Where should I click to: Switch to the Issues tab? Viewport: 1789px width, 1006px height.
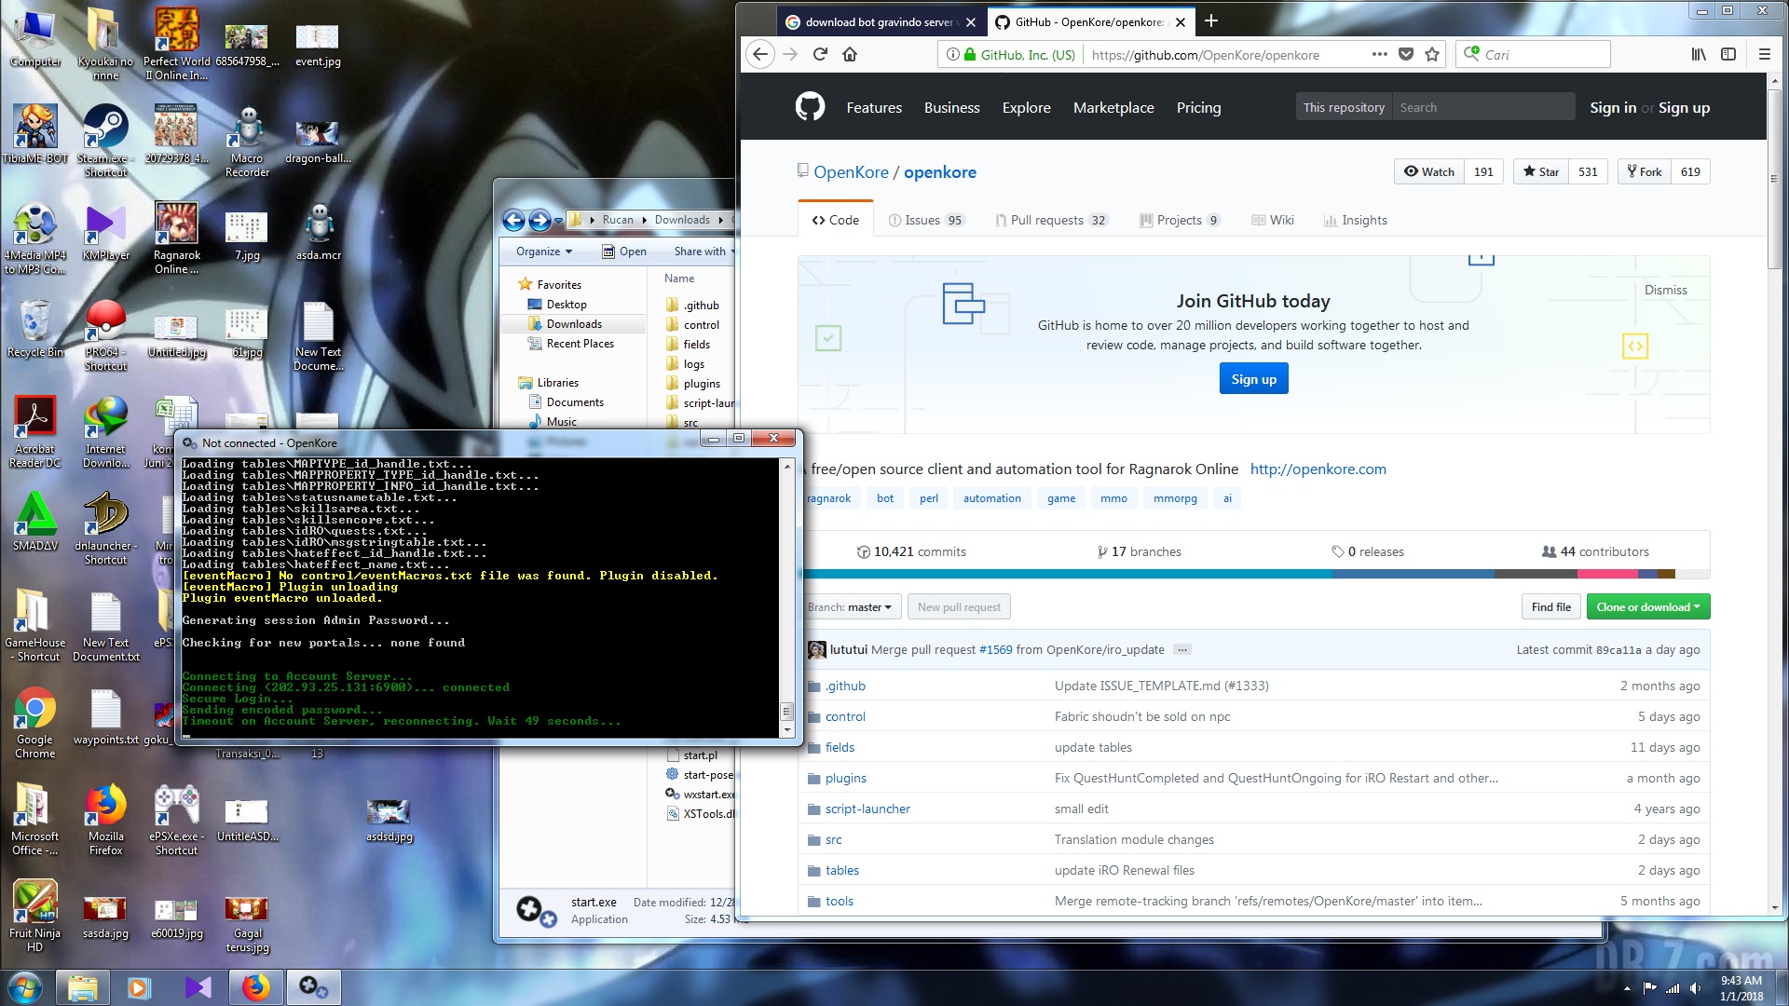926,220
